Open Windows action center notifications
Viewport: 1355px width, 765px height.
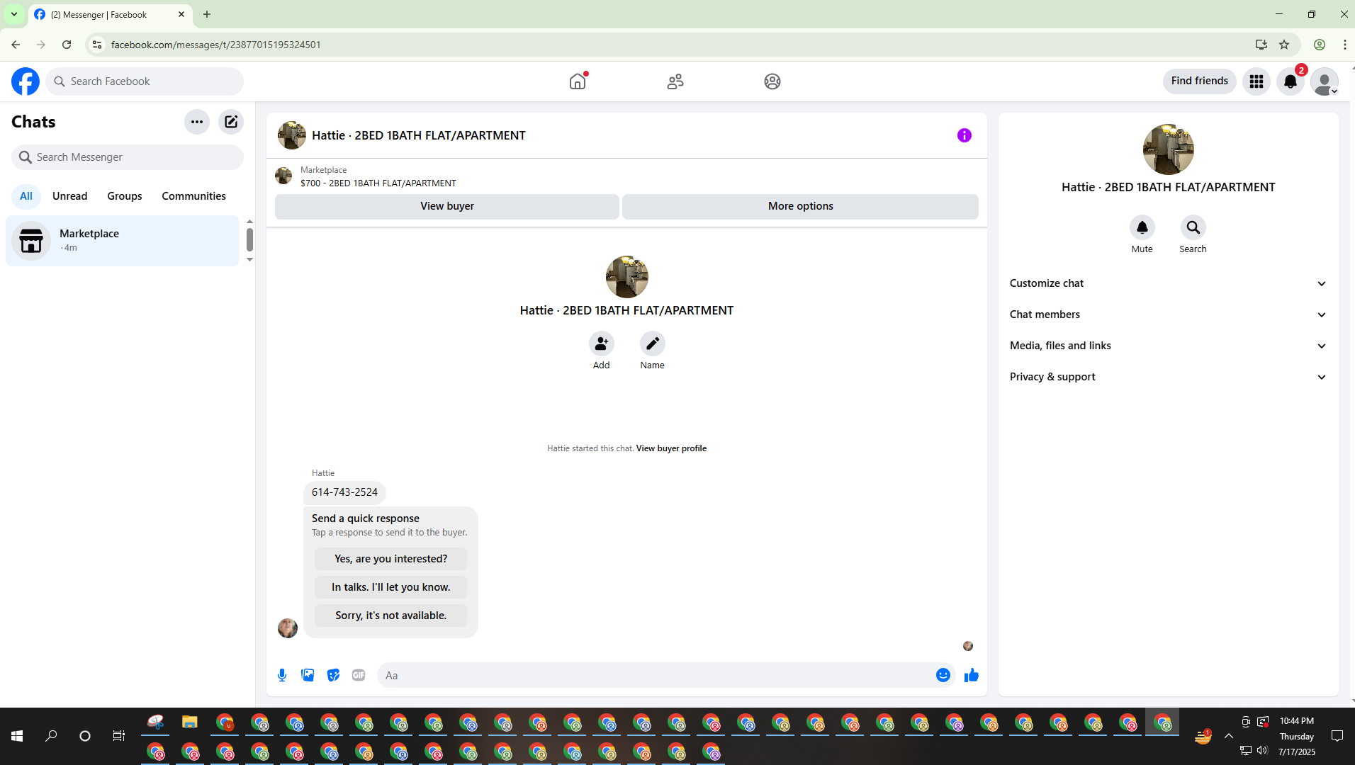(1337, 736)
